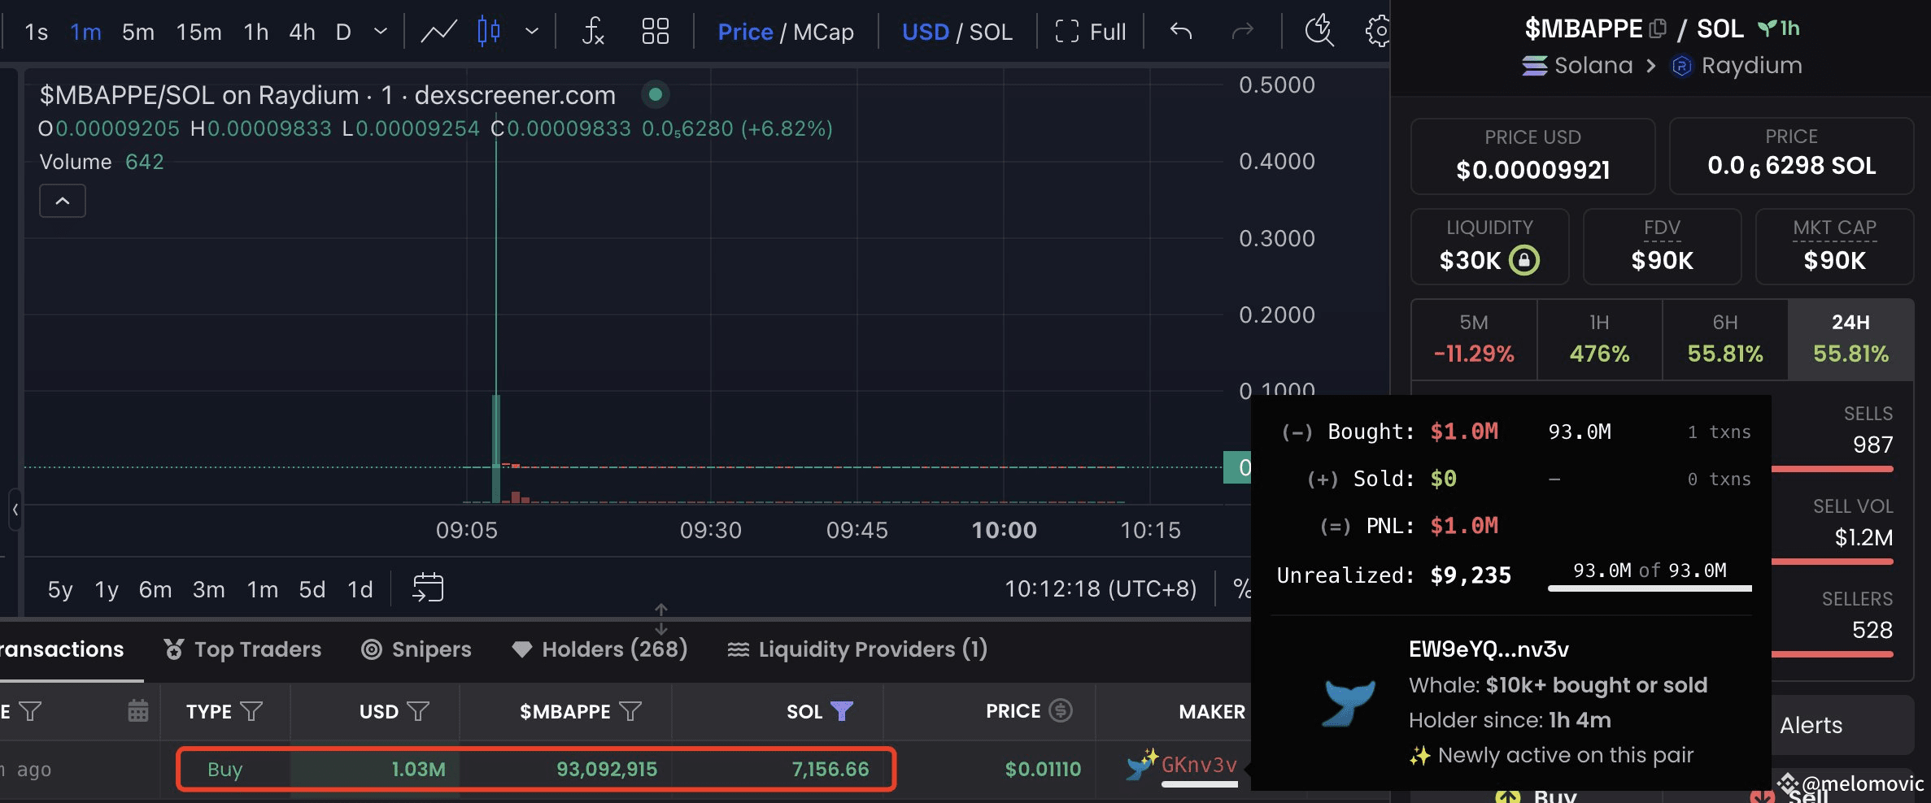This screenshot has height=803, width=1931.
Task: Open the multi-chart layout grid
Action: 655,32
